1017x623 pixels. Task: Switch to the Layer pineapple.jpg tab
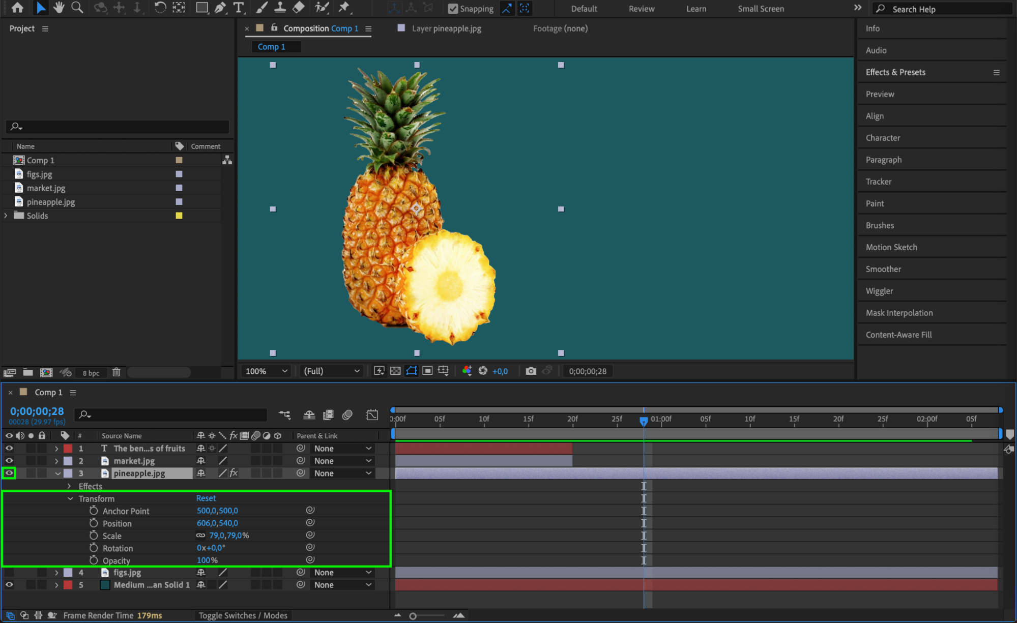[x=446, y=28]
